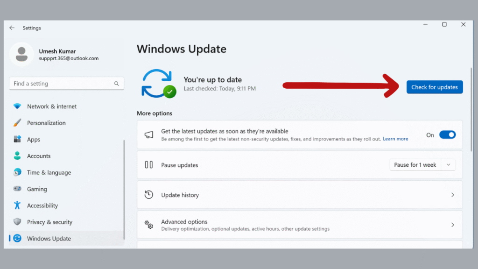The height and width of the screenshot is (269, 478).
Task: Expand Update history with its chevron
Action: point(453,195)
